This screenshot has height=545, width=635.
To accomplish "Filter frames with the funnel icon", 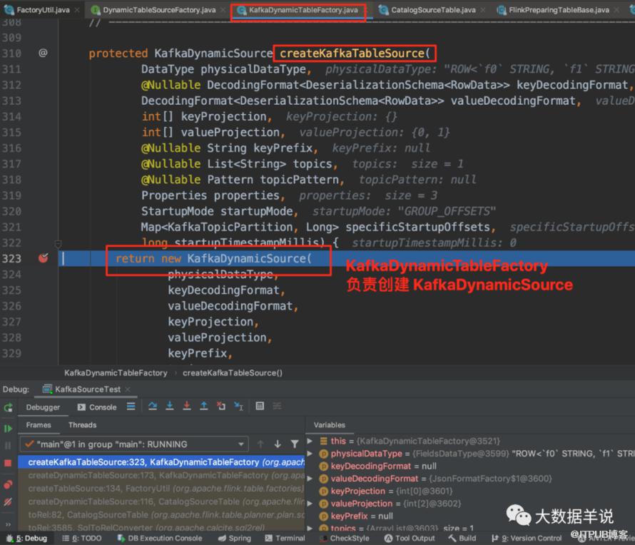I will point(295,444).
